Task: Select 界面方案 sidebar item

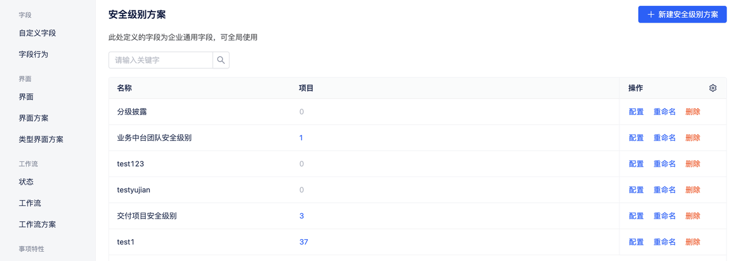Action: pos(33,118)
